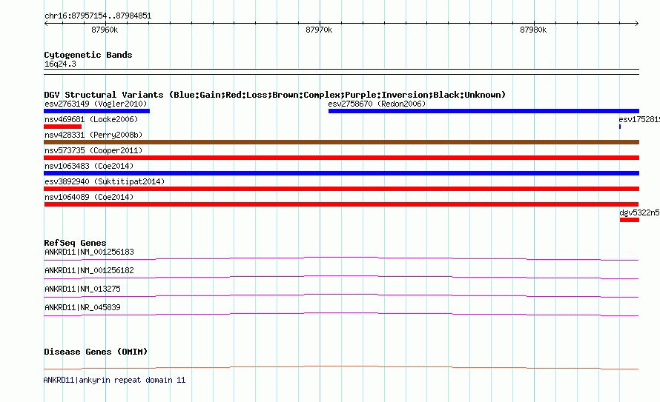The image size is (660, 402).
Task: Click the Disease Genes (OMIM) track title
Action: point(96,352)
